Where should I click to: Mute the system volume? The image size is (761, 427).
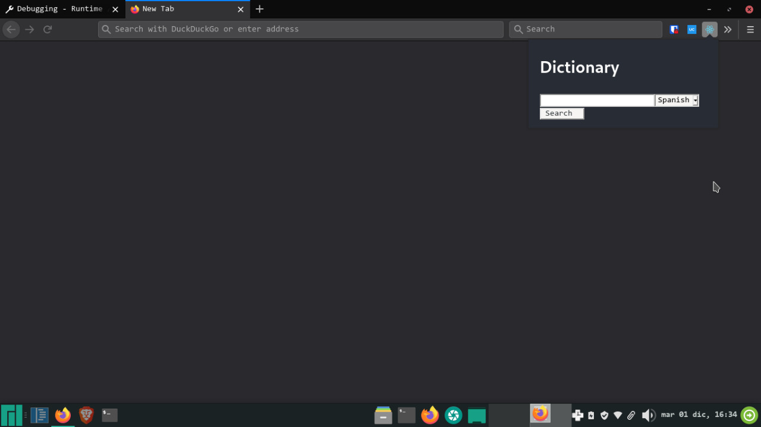[x=649, y=415]
